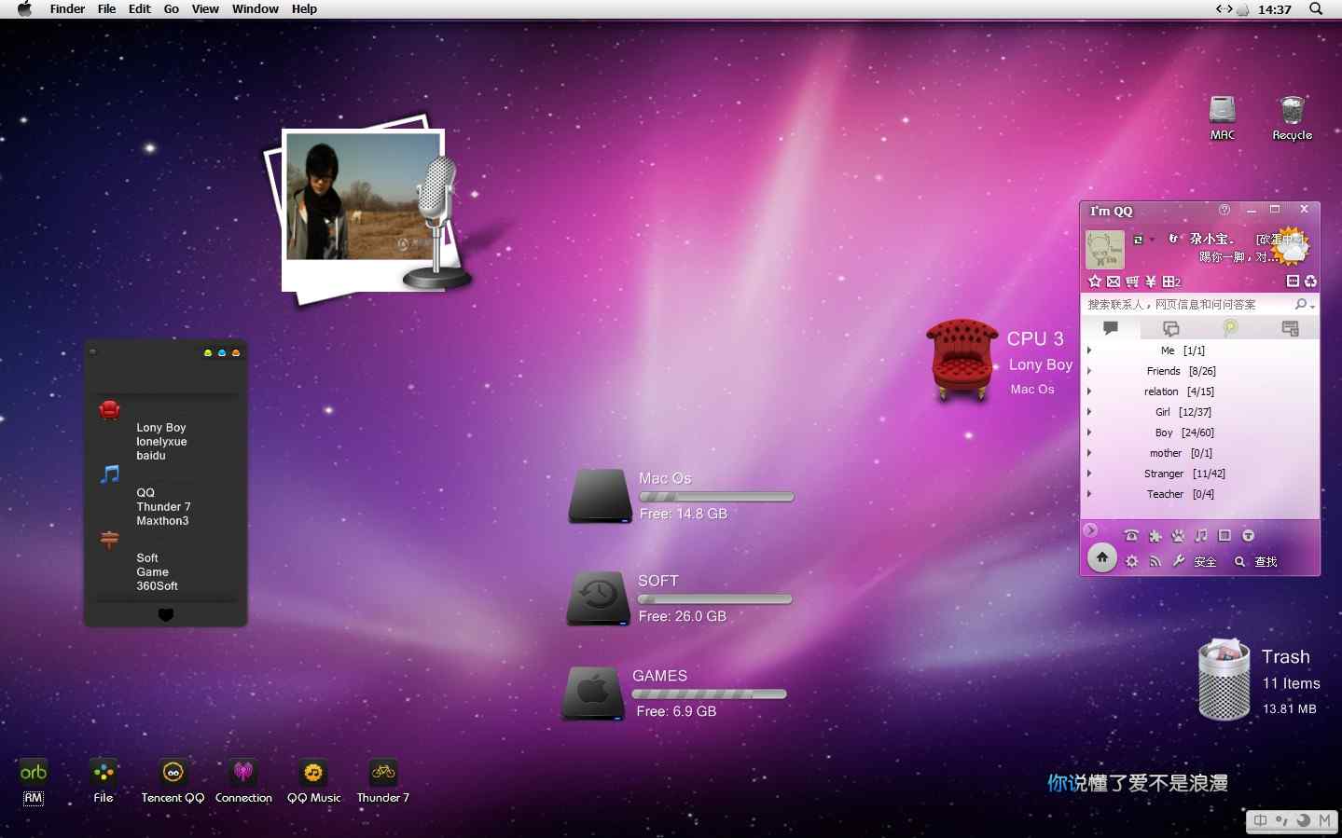Open the Go menu
1342x838 pixels.
tap(172, 9)
